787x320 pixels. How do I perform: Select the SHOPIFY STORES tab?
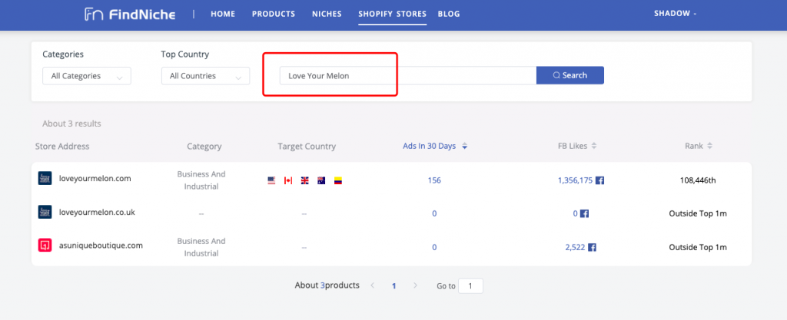393,14
